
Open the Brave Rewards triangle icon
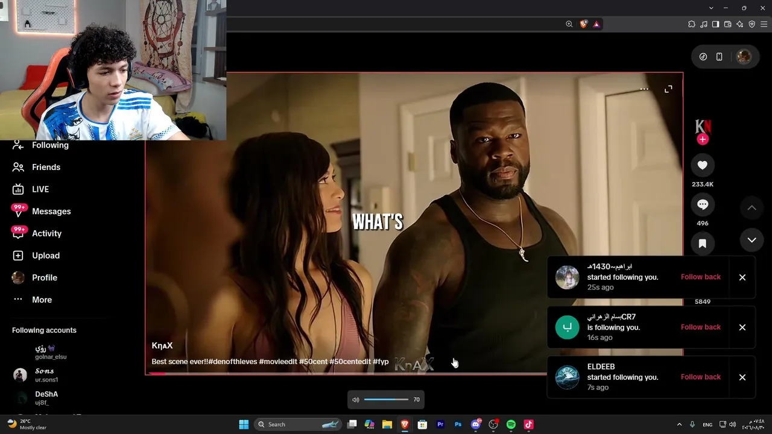596,24
